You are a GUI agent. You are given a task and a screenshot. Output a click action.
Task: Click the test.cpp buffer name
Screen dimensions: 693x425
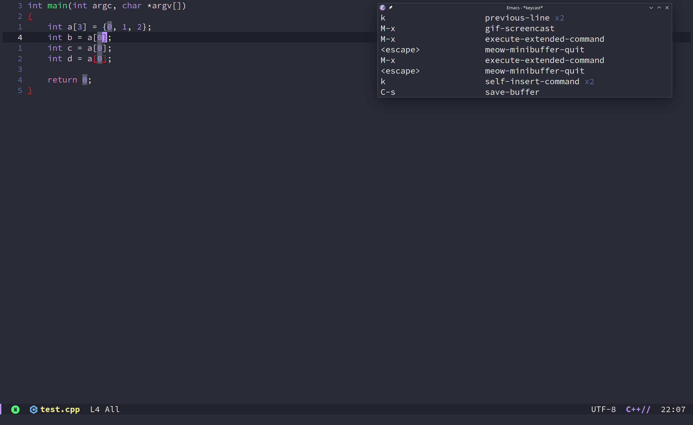click(60, 409)
